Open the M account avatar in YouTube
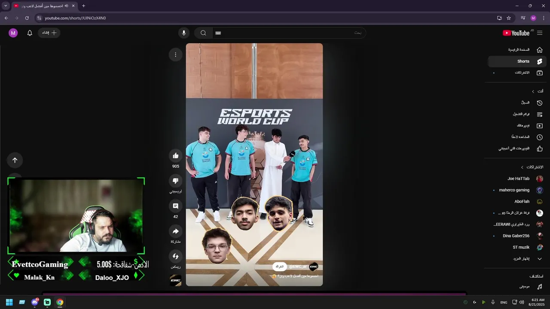Screen dimensions: 550x309 click(x=13, y=33)
